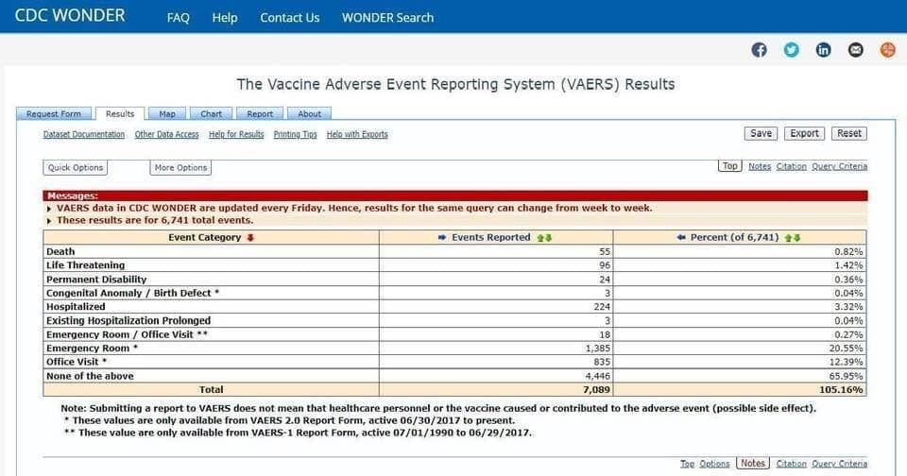
Task: Open the Printing Tips link
Action: click(x=295, y=134)
